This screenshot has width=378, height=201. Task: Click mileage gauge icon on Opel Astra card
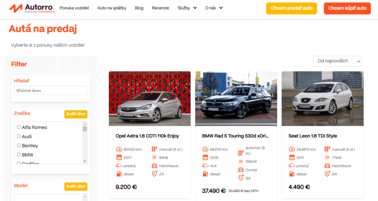119,149
